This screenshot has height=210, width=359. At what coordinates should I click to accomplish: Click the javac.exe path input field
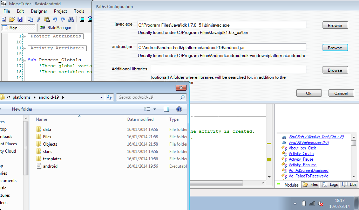pos(222,25)
